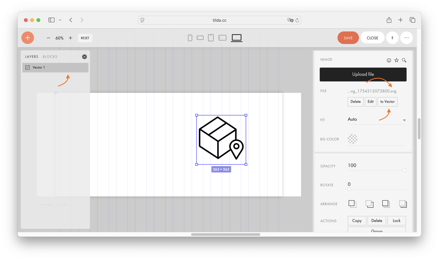Decrease zoom with the minus icon
The height and width of the screenshot is (260, 439).
[x=48, y=38]
